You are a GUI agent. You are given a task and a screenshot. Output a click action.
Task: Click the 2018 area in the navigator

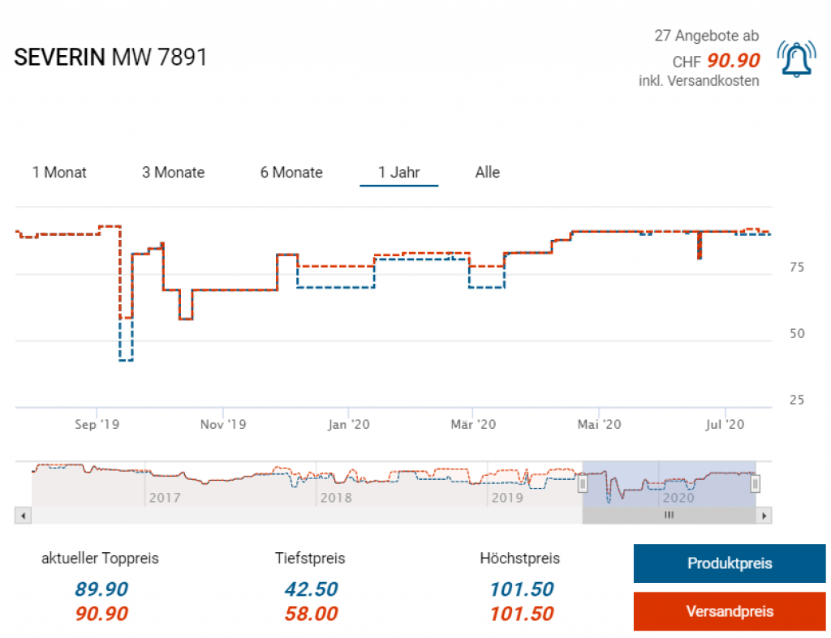(x=336, y=498)
